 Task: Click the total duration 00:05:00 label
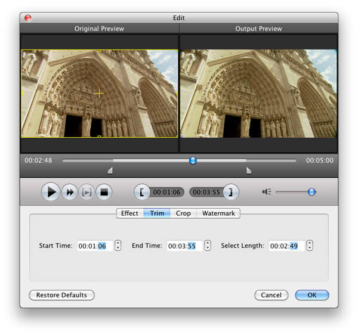tap(320, 160)
